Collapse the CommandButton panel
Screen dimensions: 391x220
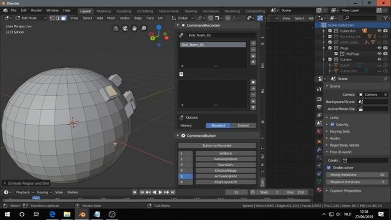[x=178, y=136]
